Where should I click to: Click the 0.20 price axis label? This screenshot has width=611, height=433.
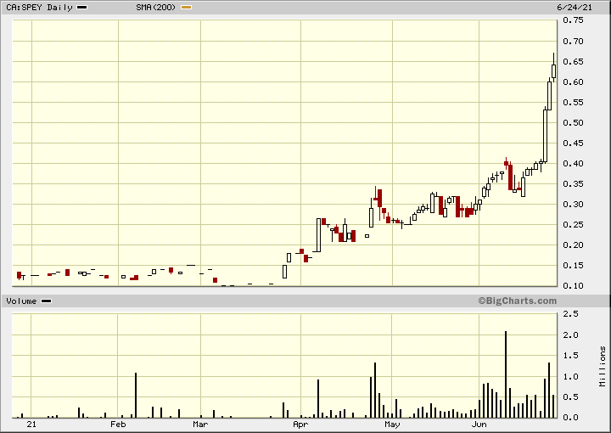point(573,245)
